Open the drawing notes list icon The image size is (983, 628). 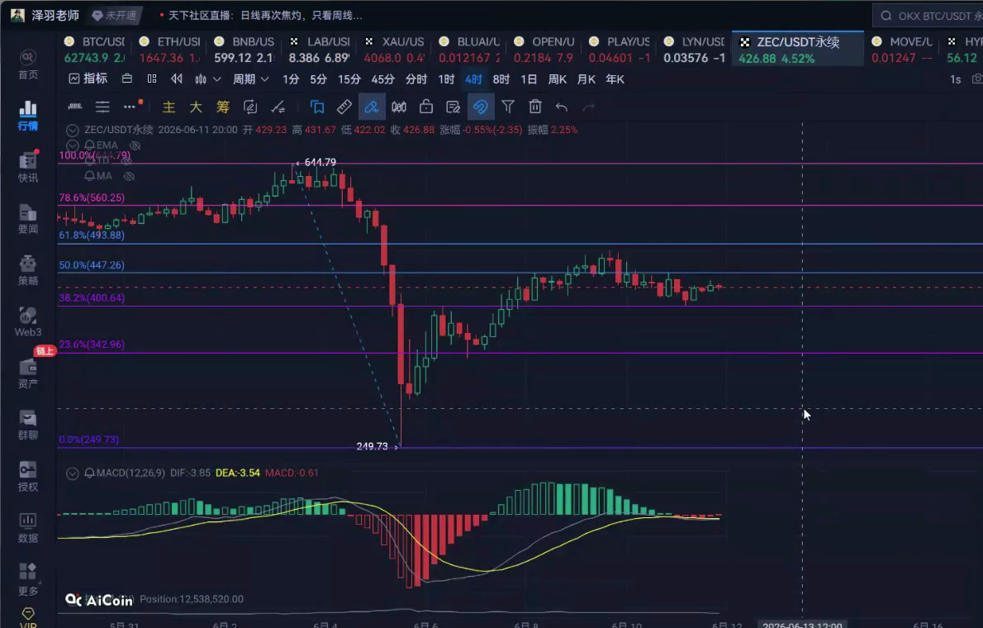[453, 107]
